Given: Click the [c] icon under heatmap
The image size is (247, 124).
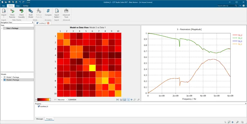Looking at the screenshot, I should tap(117, 100).
